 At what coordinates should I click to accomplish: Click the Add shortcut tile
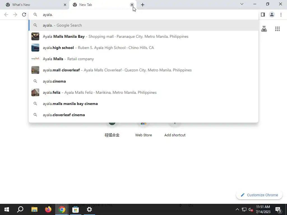[175, 130]
